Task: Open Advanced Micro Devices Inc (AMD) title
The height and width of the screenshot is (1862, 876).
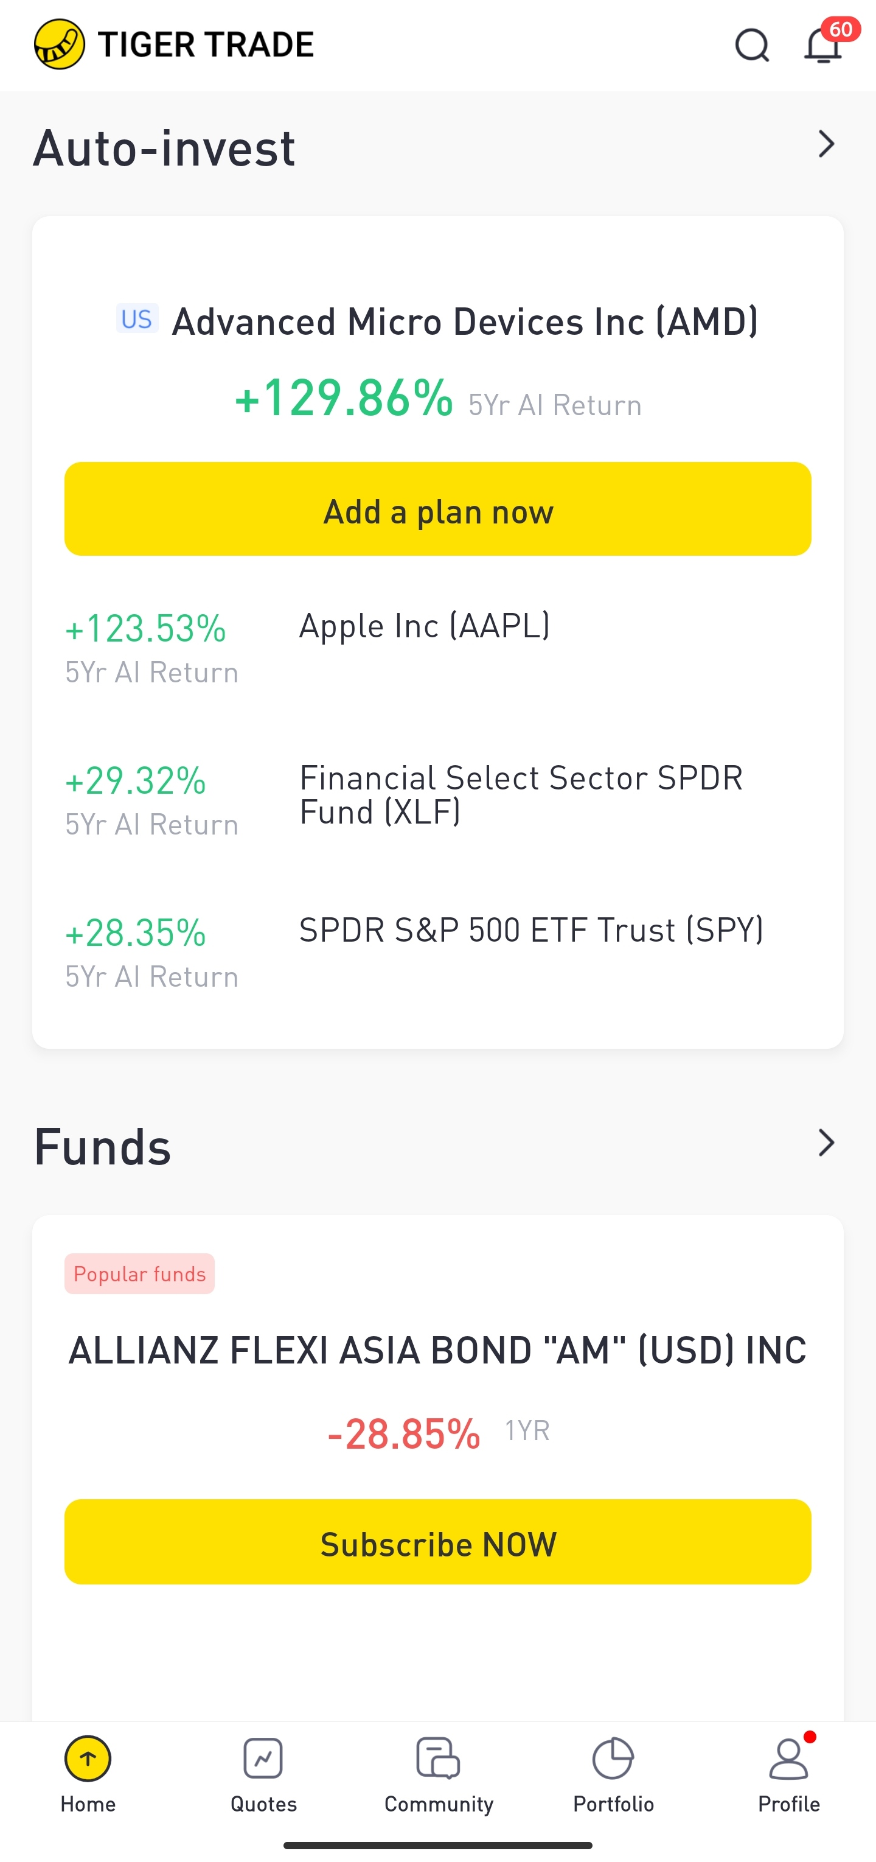Action: [464, 321]
